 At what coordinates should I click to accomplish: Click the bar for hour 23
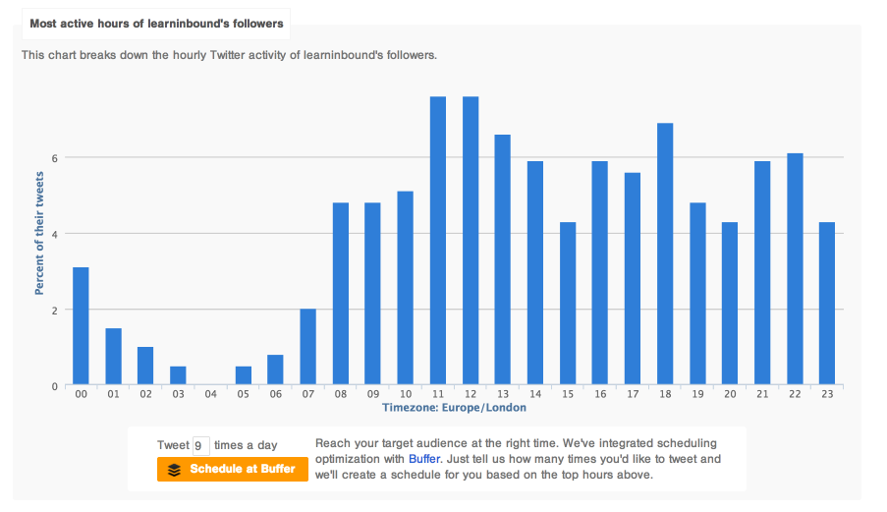click(x=827, y=304)
